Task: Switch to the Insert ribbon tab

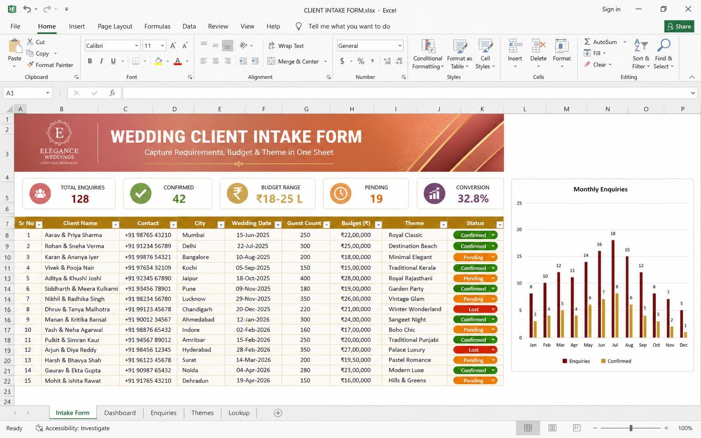Action: coord(77,26)
